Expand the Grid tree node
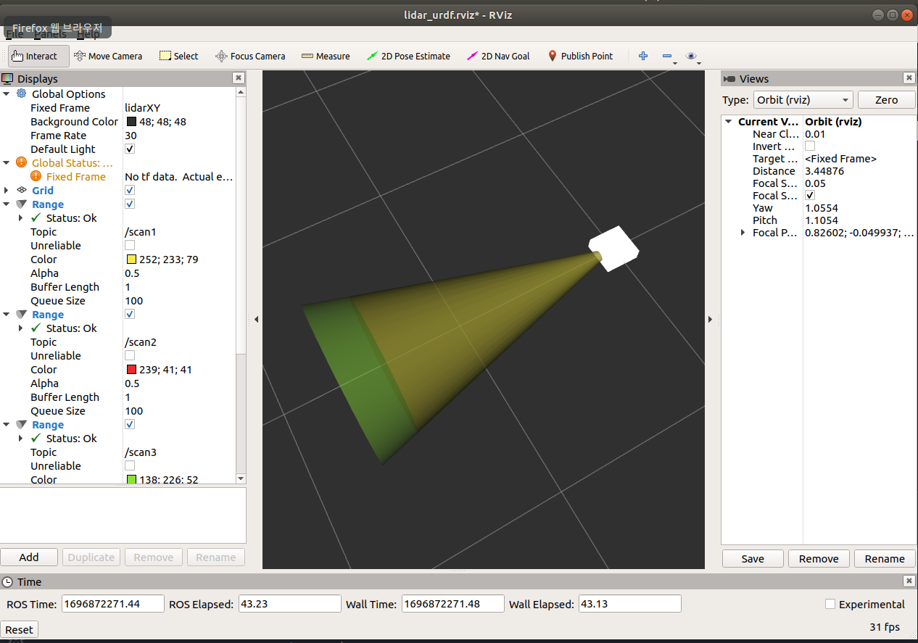This screenshot has width=918, height=643. point(7,190)
